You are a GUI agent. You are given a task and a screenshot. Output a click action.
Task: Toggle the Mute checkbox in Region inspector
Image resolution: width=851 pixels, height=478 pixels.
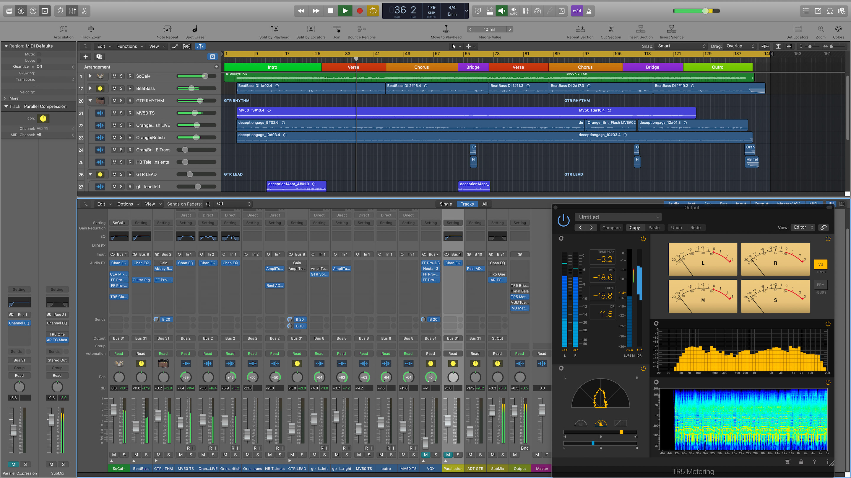[x=39, y=54]
